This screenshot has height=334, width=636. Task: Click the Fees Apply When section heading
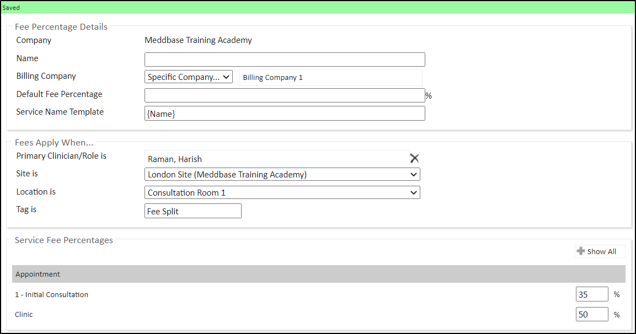pos(54,143)
